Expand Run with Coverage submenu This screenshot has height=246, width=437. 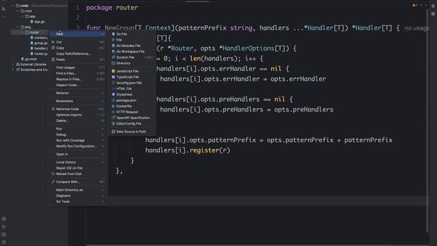click(78, 141)
